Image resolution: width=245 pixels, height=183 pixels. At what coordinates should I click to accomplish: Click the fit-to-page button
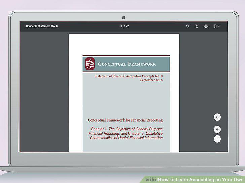pos(217,117)
